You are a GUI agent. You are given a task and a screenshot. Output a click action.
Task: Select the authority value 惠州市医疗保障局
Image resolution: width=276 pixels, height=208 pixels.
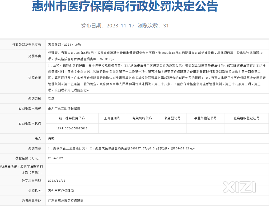pyautogui.click(x=61, y=191)
